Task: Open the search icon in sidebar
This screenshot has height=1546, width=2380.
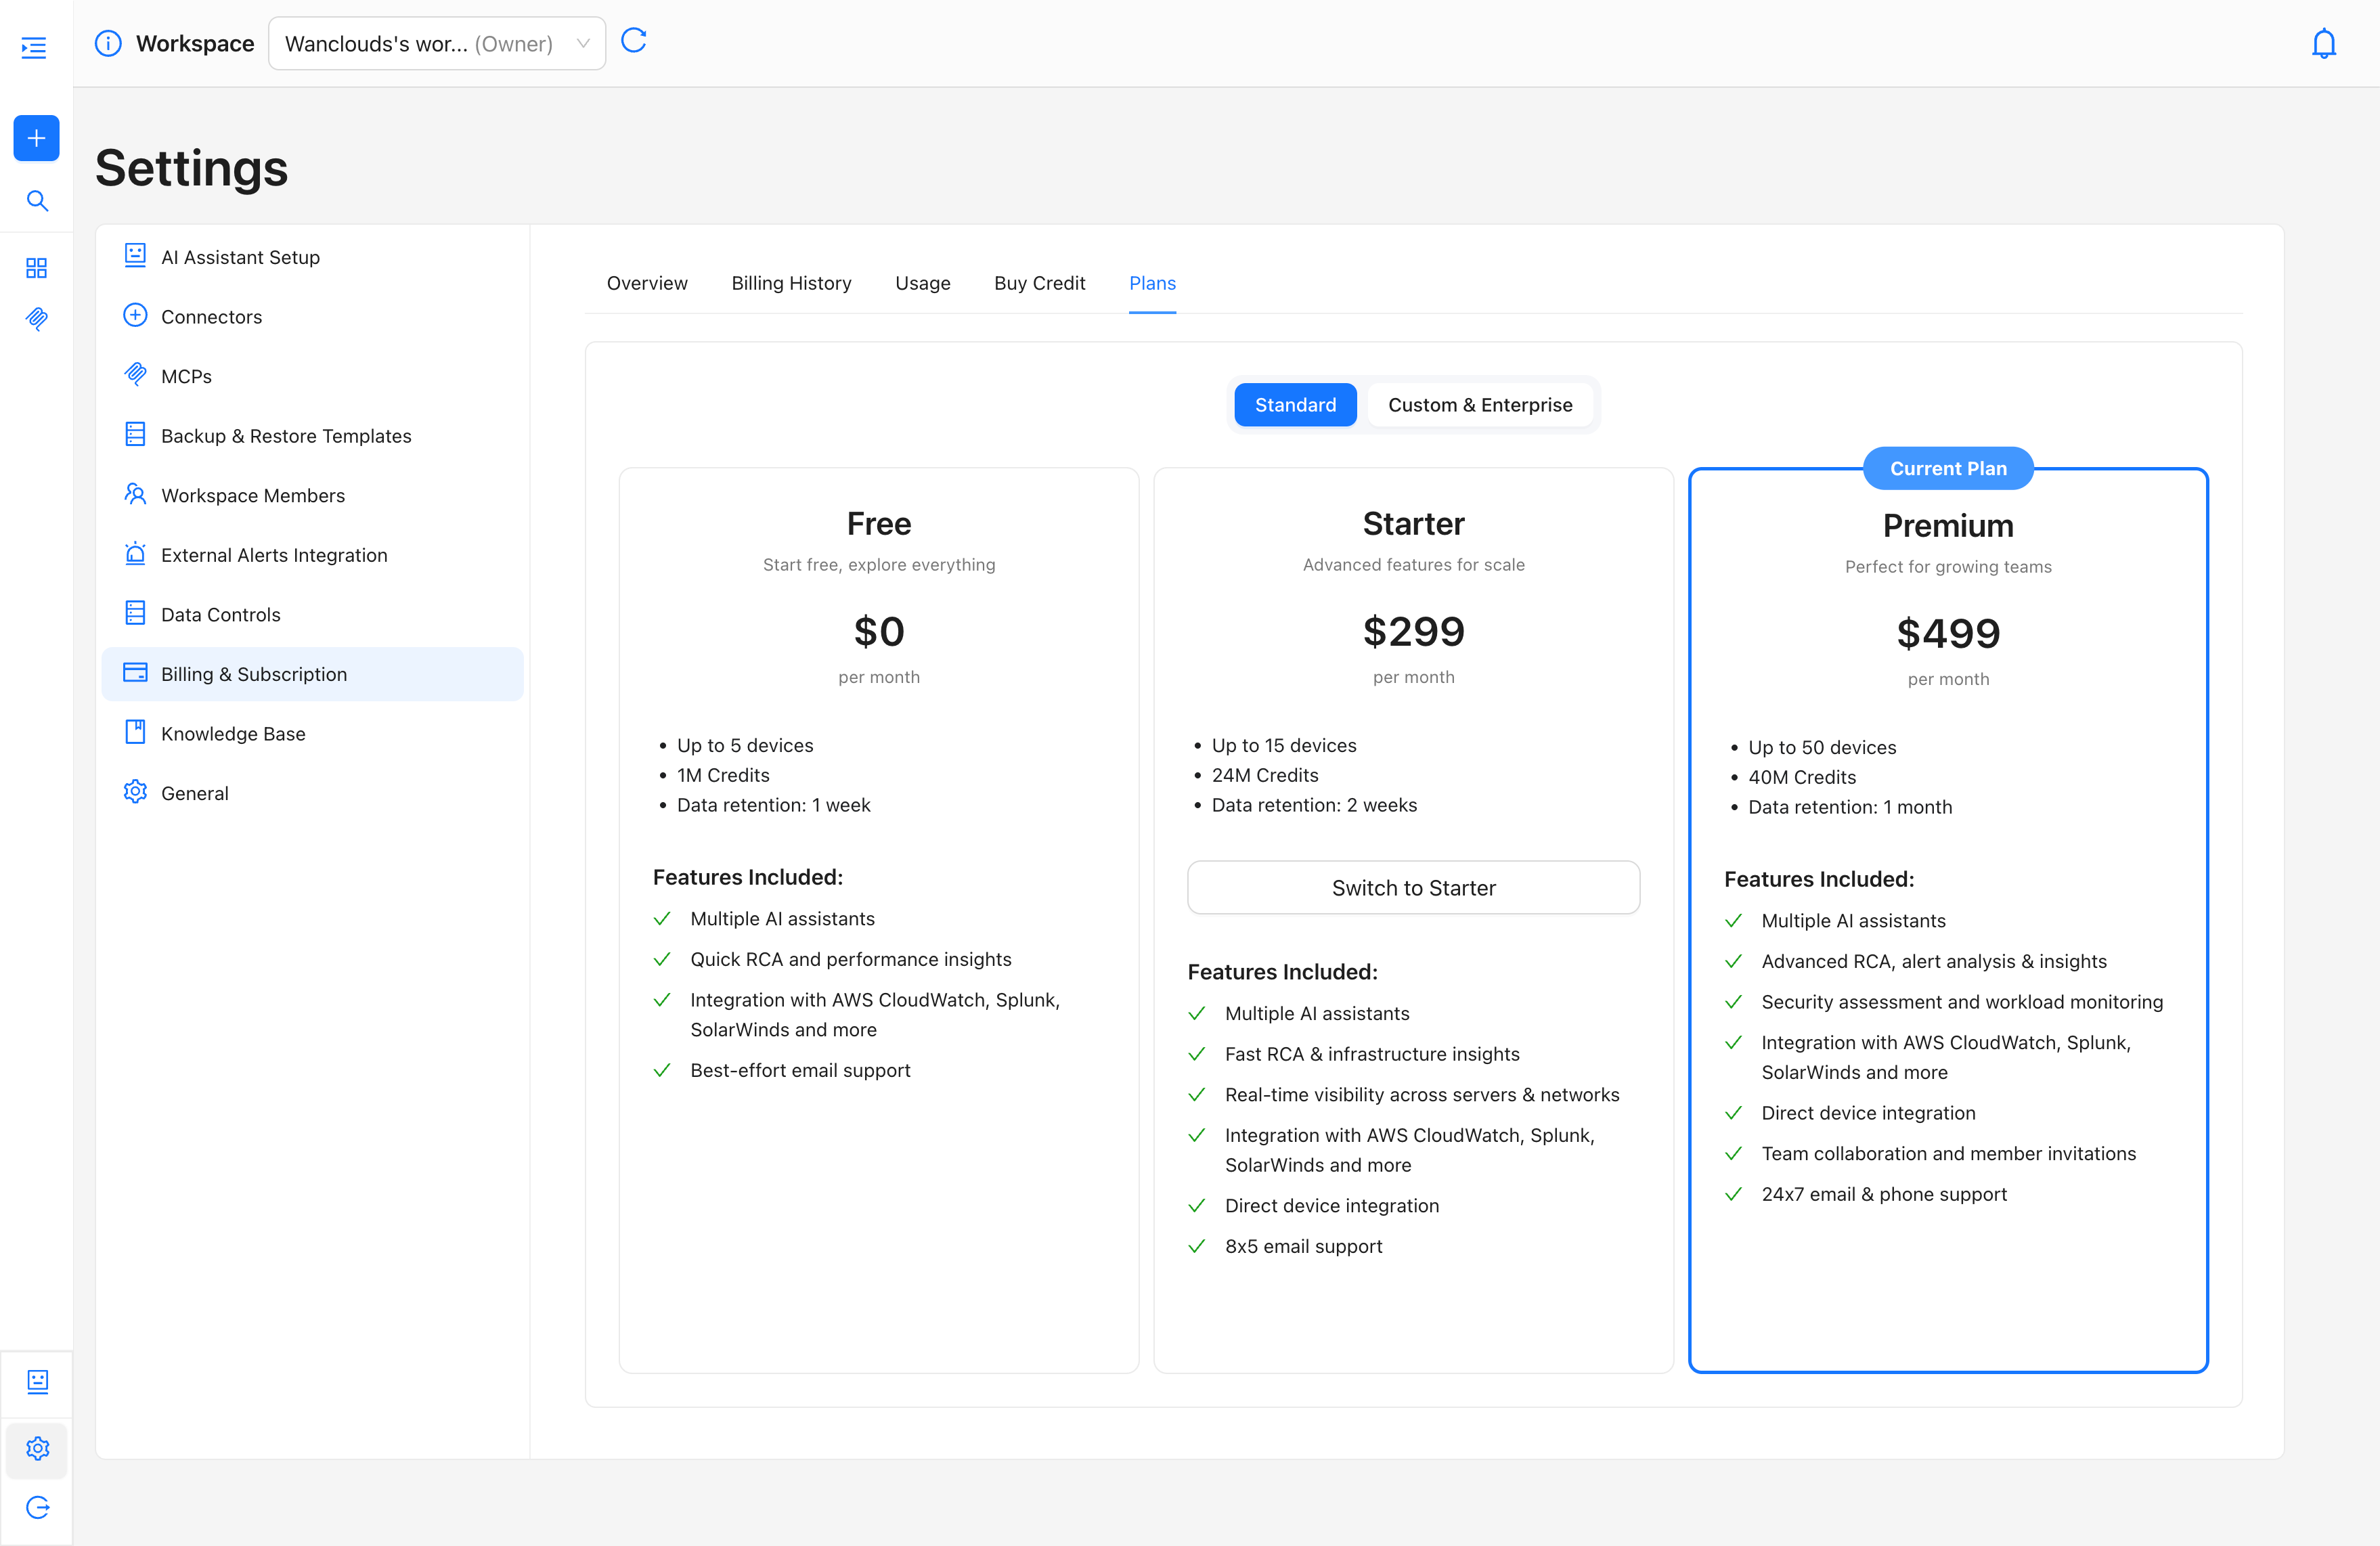Action: [x=37, y=201]
